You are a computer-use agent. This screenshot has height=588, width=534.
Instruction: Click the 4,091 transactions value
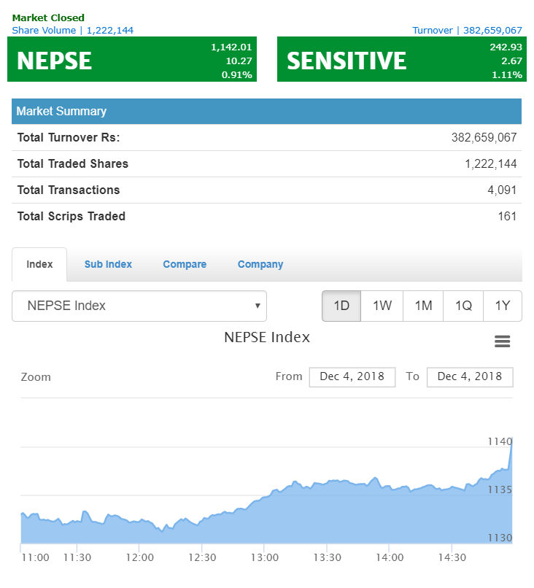pos(502,190)
